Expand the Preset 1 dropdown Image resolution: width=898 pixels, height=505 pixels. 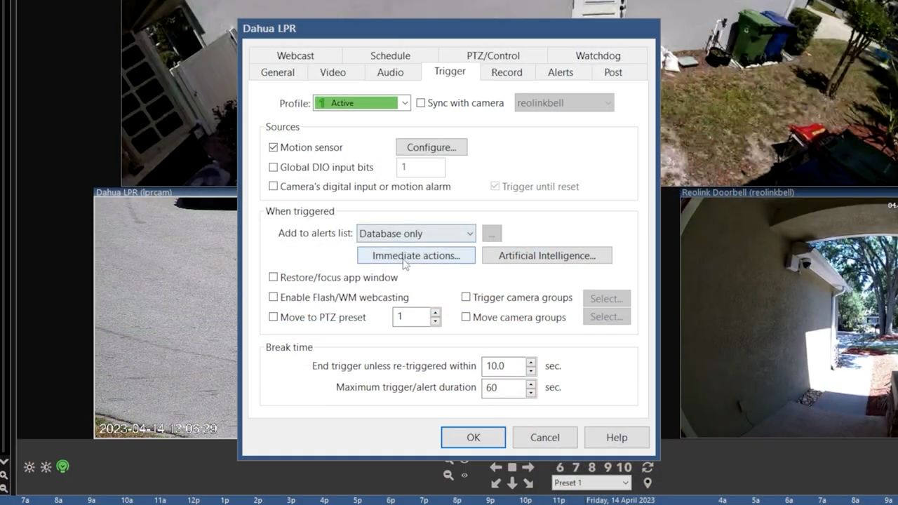[591, 483]
